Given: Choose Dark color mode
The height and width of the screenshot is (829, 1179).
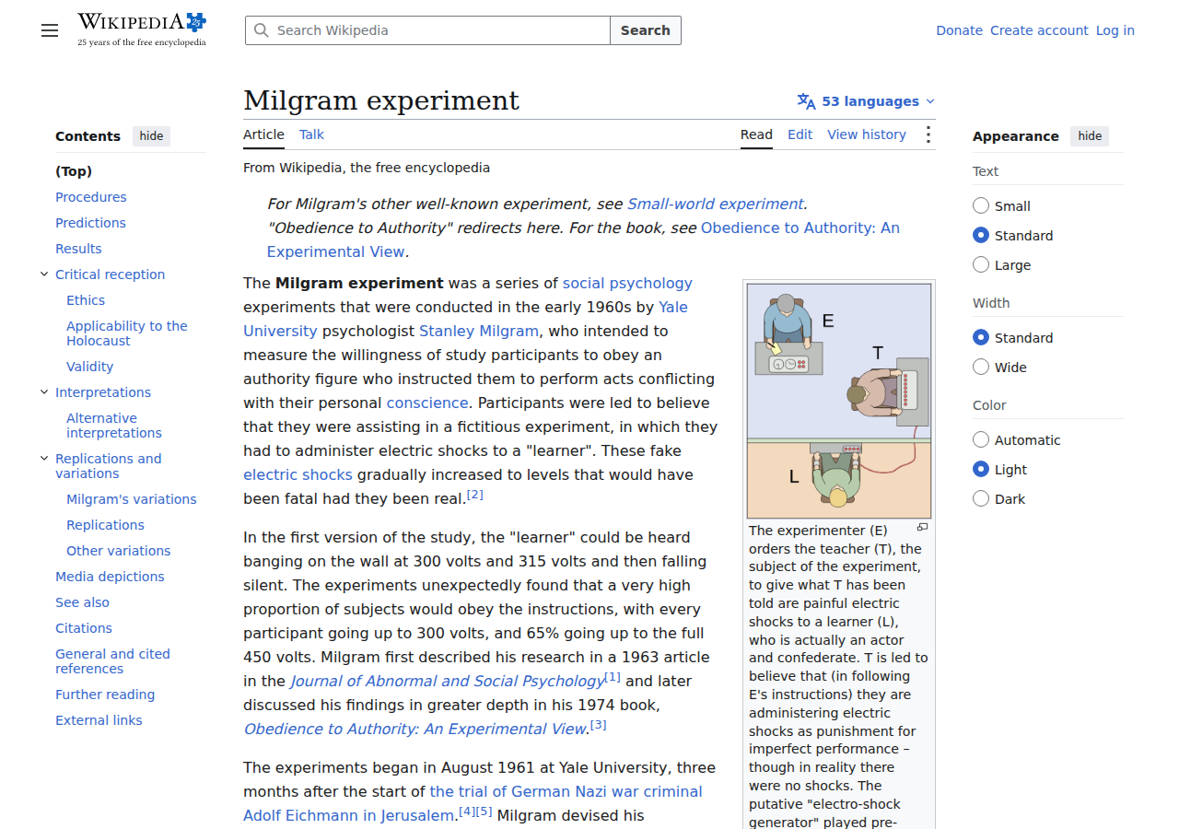Looking at the screenshot, I should (981, 499).
